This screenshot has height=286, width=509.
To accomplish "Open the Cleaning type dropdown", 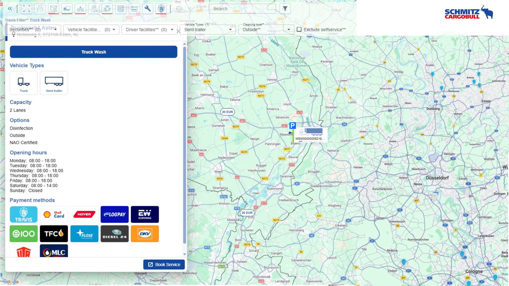I will point(266,29).
